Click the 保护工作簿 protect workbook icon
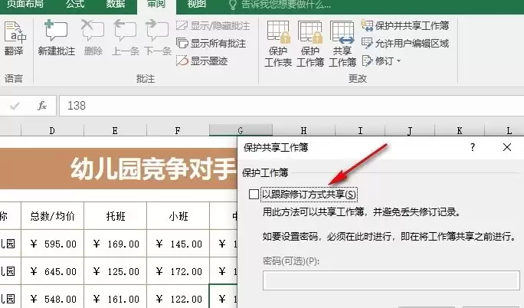Viewport: 524px width, 308px height. click(x=310, y=44)
